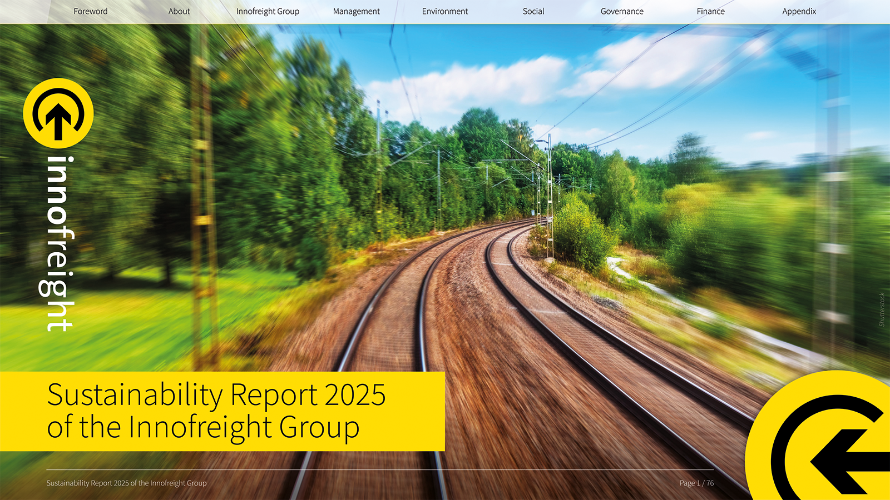Go to the About section
This screenshot has height=500, width=890.
(179, 11)
